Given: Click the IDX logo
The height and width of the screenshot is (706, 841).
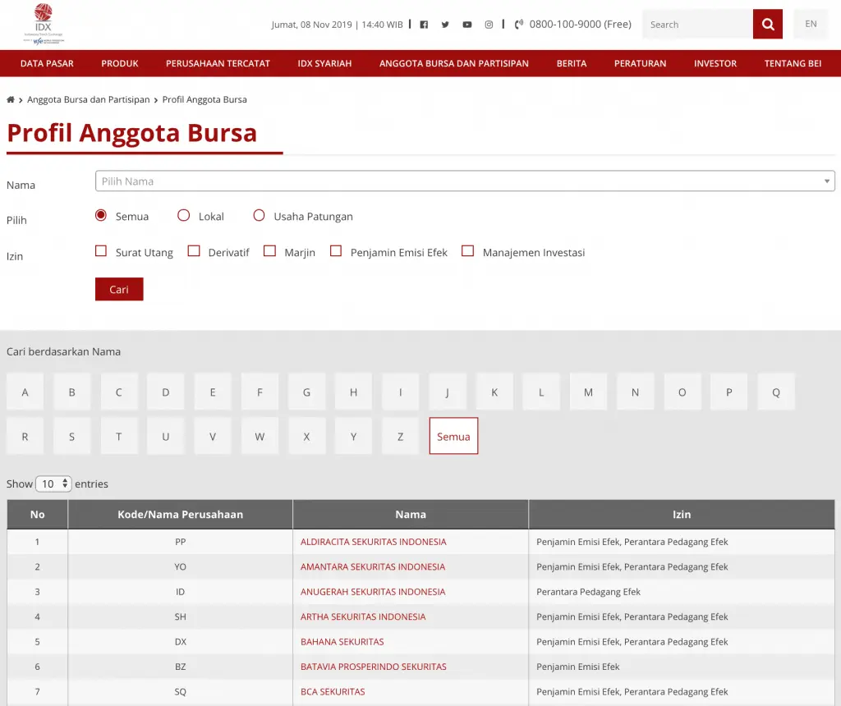Looking at the screenshot, I should (x=43, y=23).
